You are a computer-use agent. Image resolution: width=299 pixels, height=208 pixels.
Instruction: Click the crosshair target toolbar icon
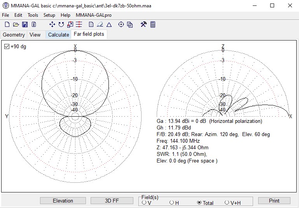point(121,24)
